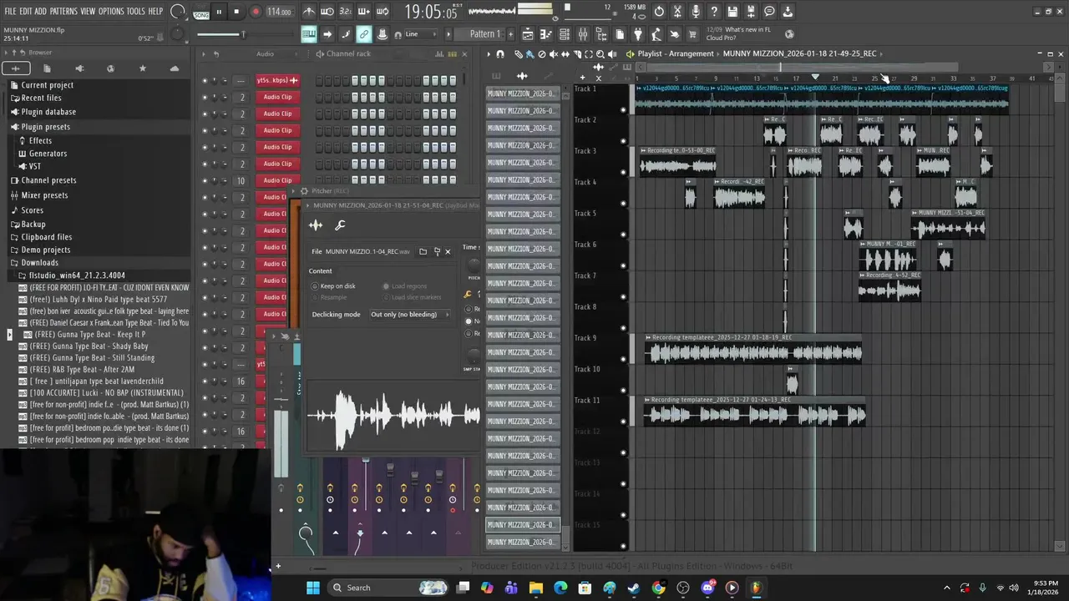Mute Track 3 in playlist
This screenshot has height=601, width=1069.
(x=623, y=172)
